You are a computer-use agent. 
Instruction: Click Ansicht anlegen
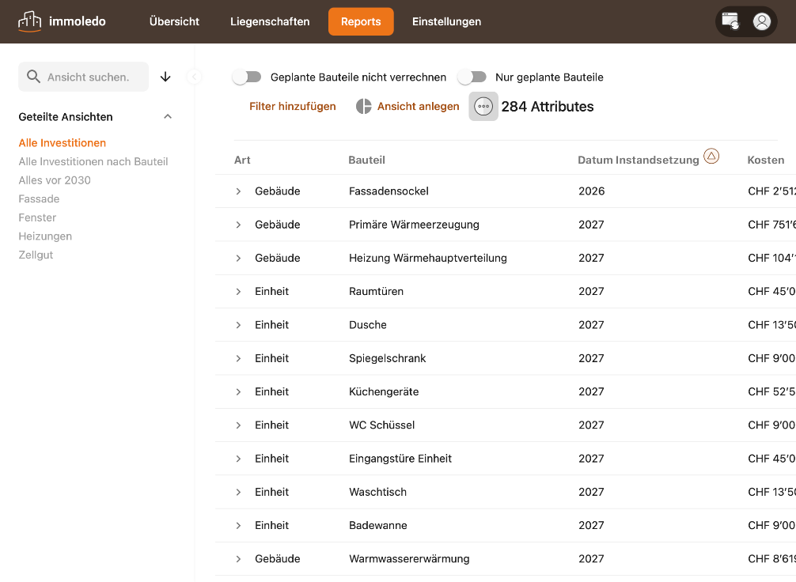tap(419, 107)
